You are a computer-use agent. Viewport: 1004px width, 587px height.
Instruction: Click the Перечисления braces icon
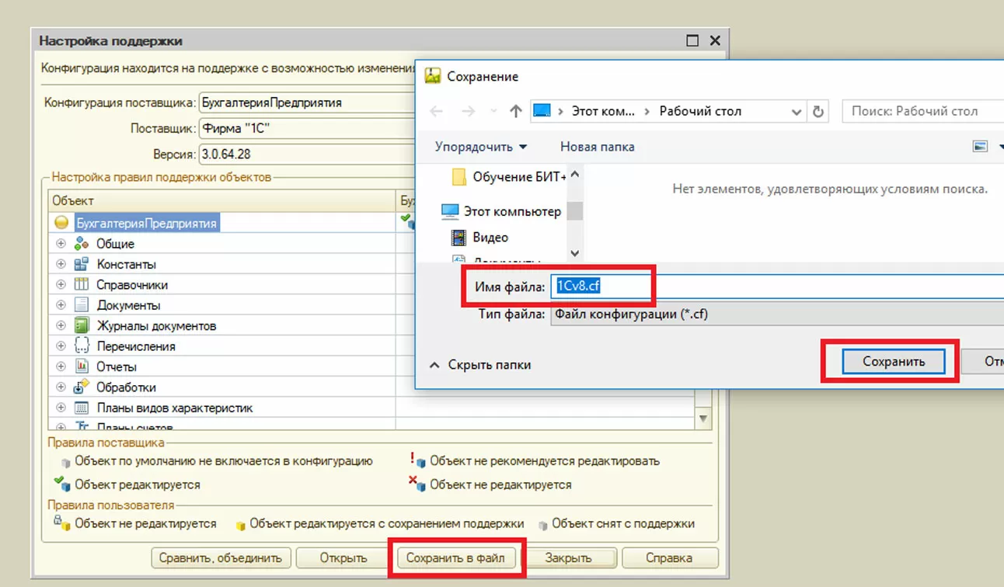[82, 346]
